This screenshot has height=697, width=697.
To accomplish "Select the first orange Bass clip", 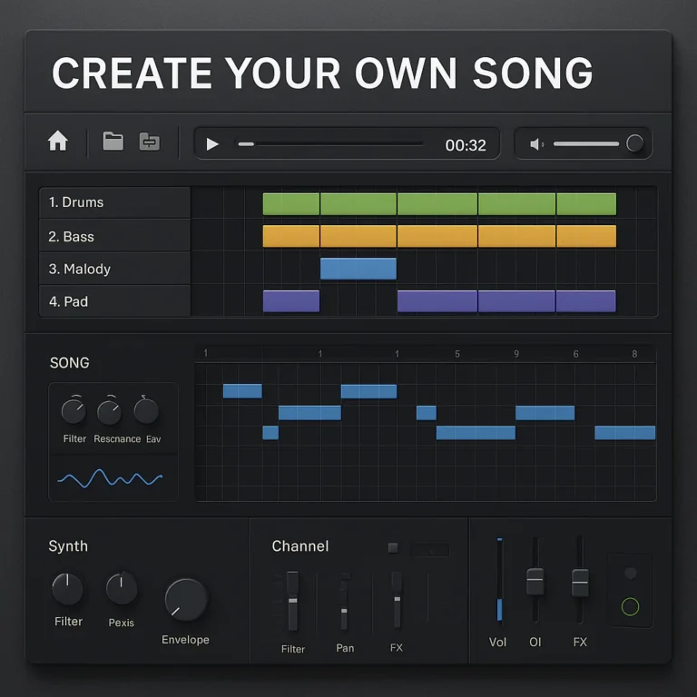I will point(291,236).
